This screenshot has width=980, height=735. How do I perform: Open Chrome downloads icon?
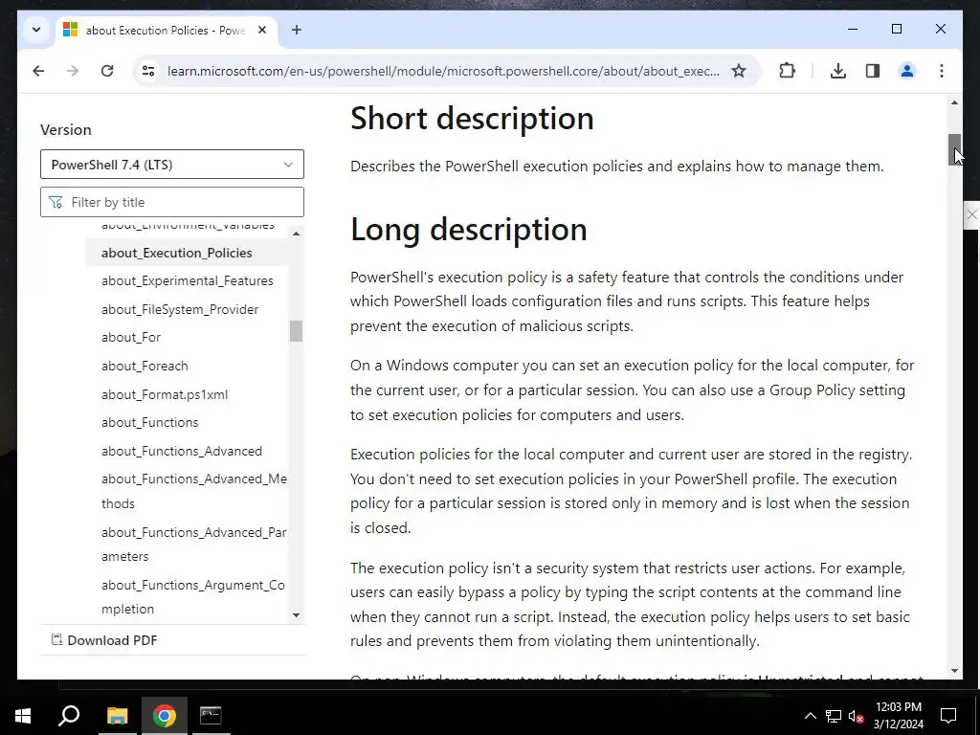[838, 71]
